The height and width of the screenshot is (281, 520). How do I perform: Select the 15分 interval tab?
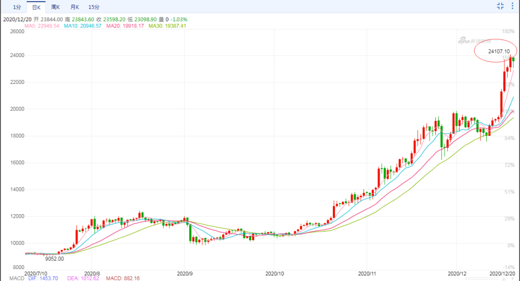tap(94, 7)
